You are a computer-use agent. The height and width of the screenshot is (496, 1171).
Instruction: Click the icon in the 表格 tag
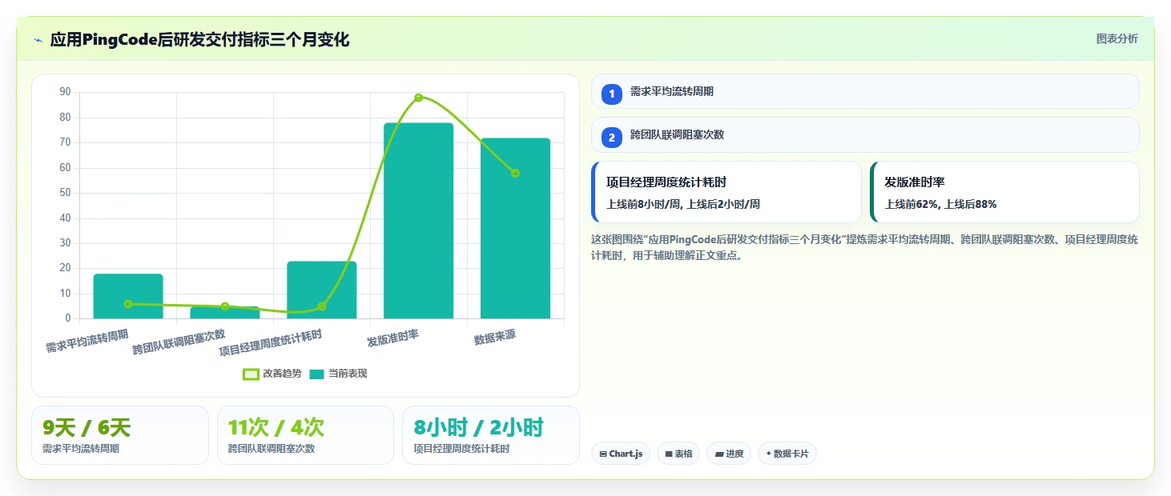pos(668,454)
